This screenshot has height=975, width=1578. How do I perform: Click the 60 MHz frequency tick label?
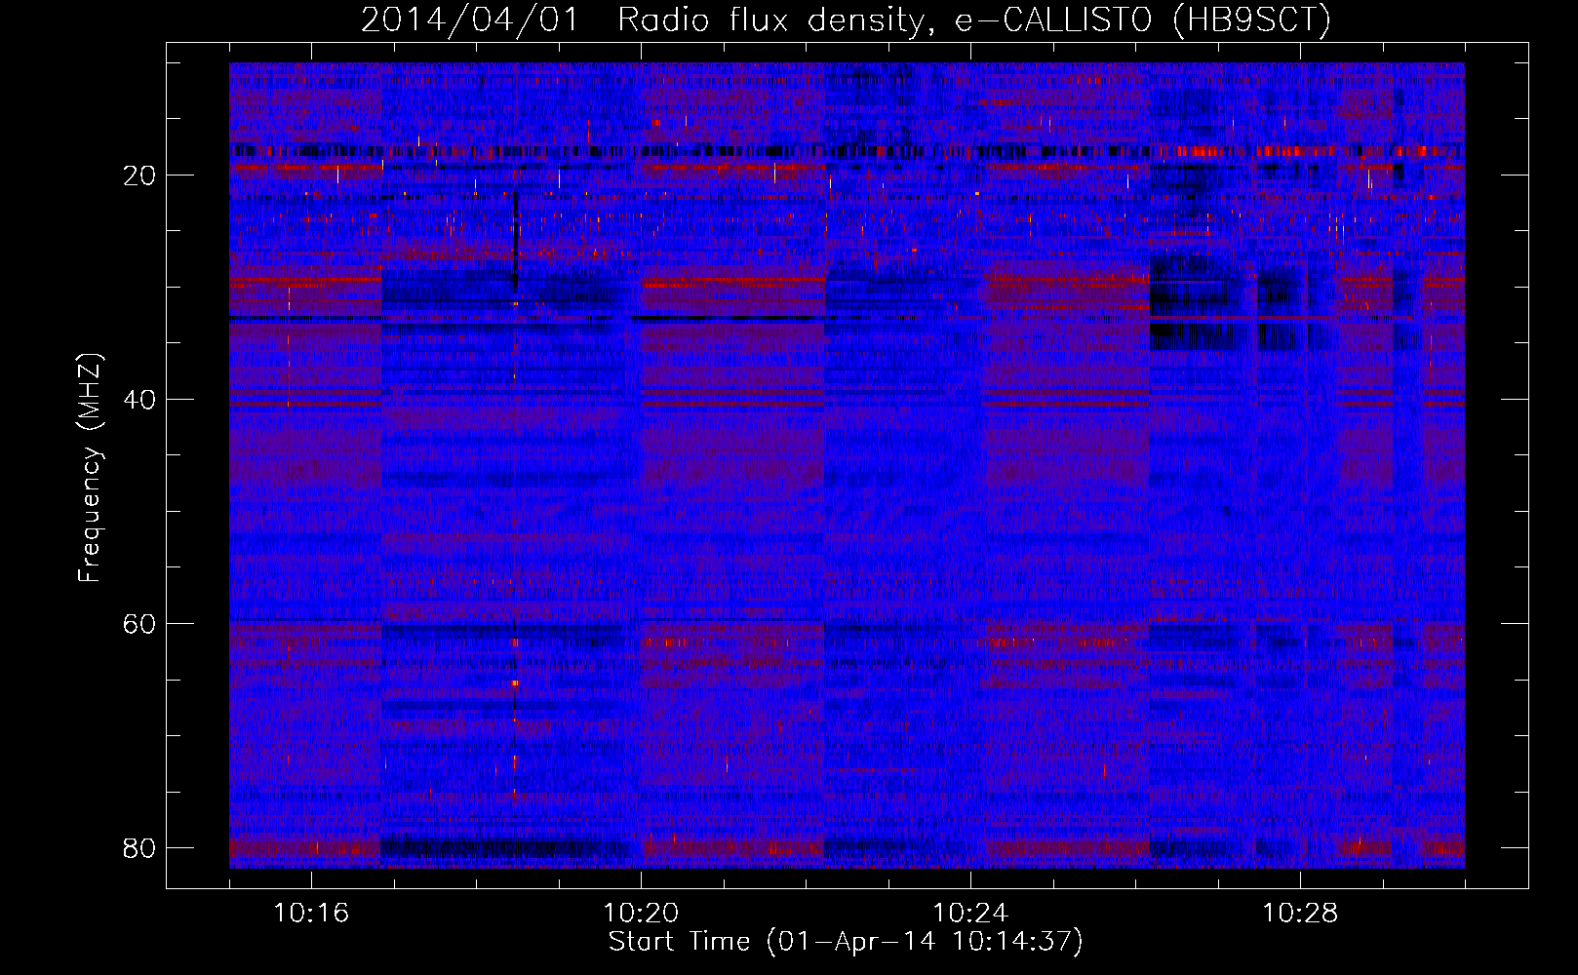click(139, 624)
